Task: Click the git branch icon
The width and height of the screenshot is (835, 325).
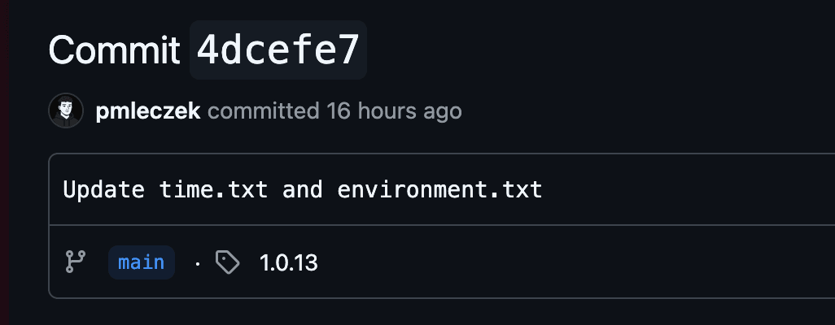Action: [x=75, y=262]
